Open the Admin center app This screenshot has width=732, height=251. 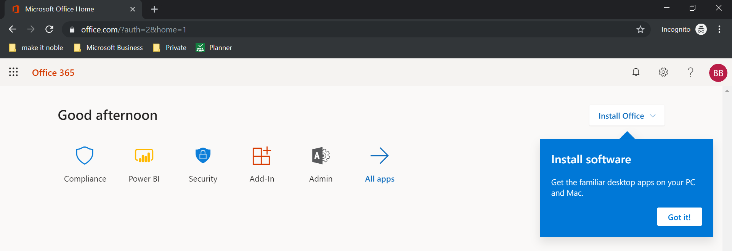[321, 156]
